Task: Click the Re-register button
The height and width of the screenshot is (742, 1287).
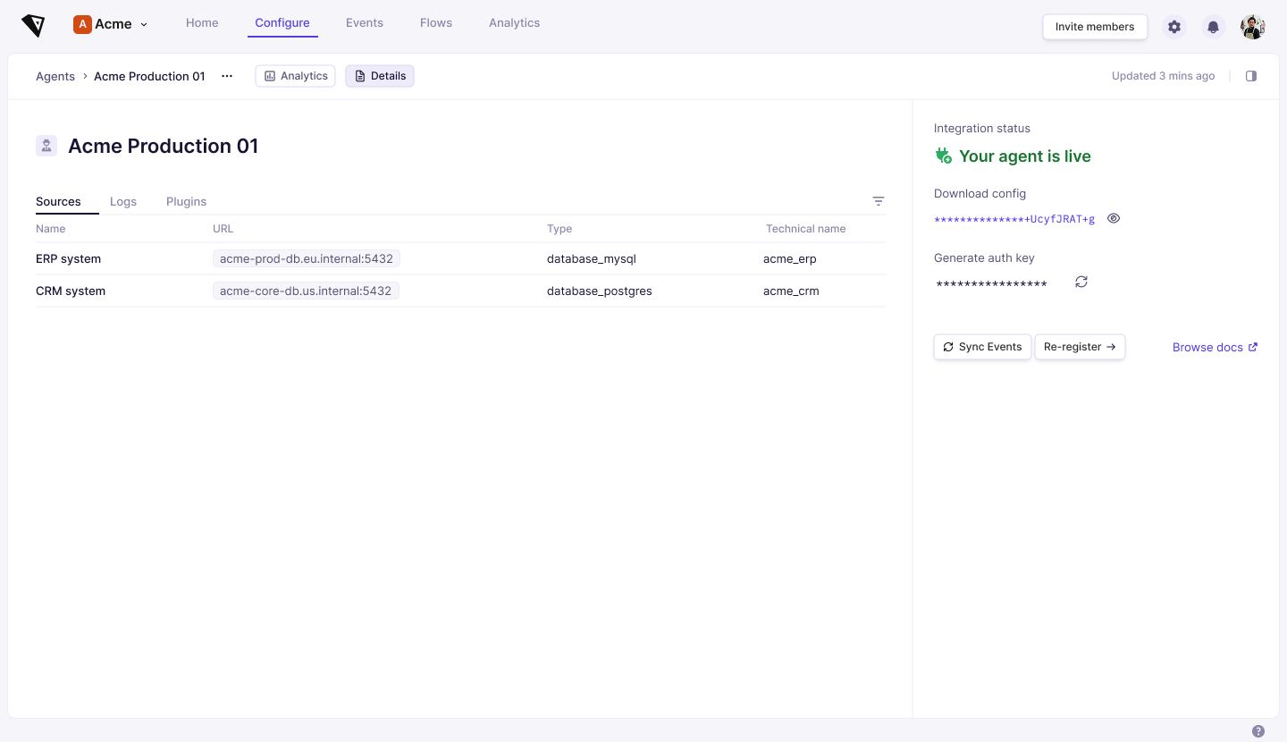Action: [x=1080, y=347]
